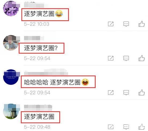148x131 pixels.
Task: Reply to the 5-22 09:48 comment
Action: click(x=126, y=127)
